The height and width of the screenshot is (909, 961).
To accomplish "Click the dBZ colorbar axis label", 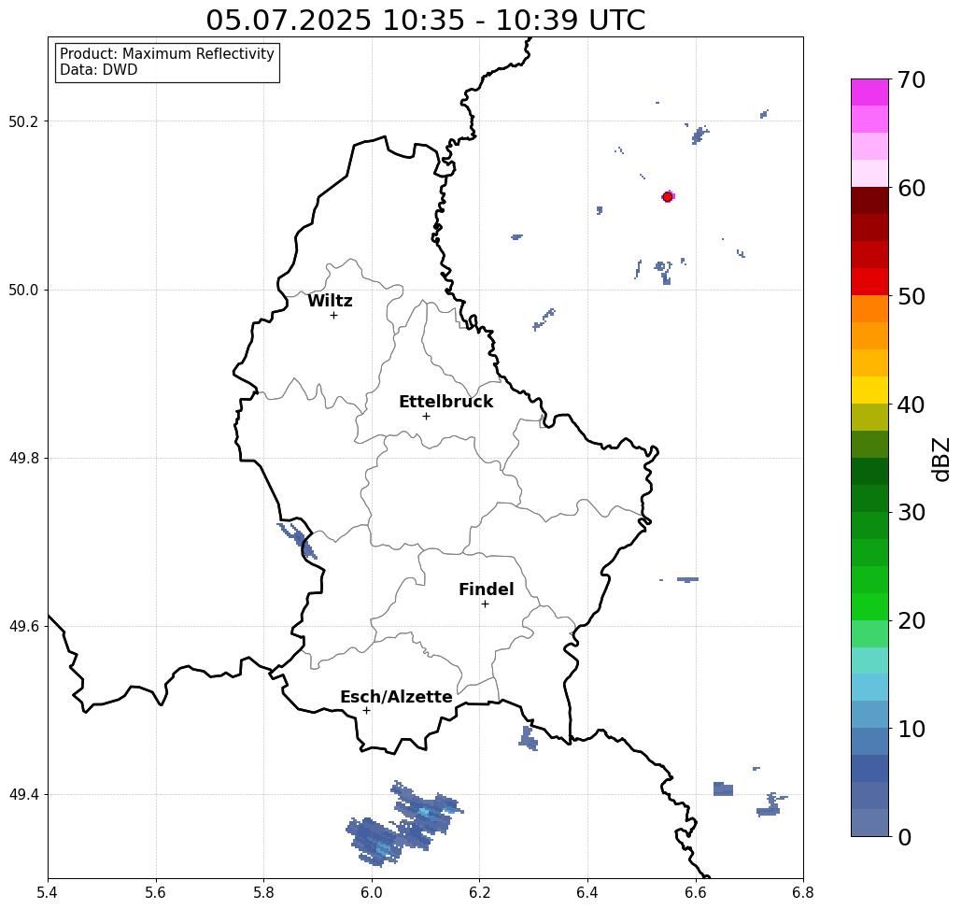I will coord(940,459).
